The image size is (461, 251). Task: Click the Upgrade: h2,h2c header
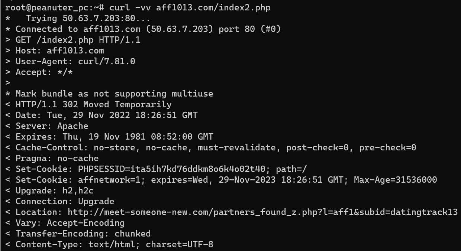pos(54,190)
